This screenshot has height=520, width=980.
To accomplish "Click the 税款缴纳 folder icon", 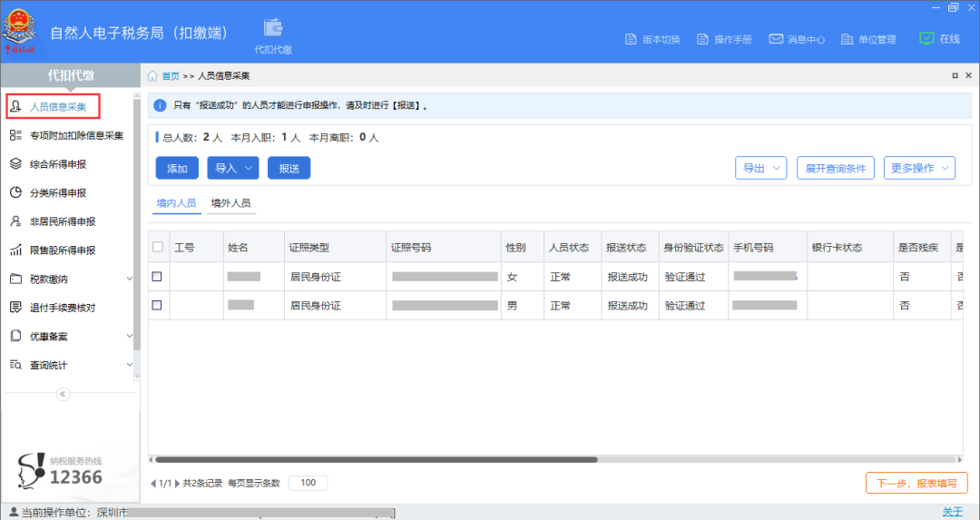I will 16,279.
